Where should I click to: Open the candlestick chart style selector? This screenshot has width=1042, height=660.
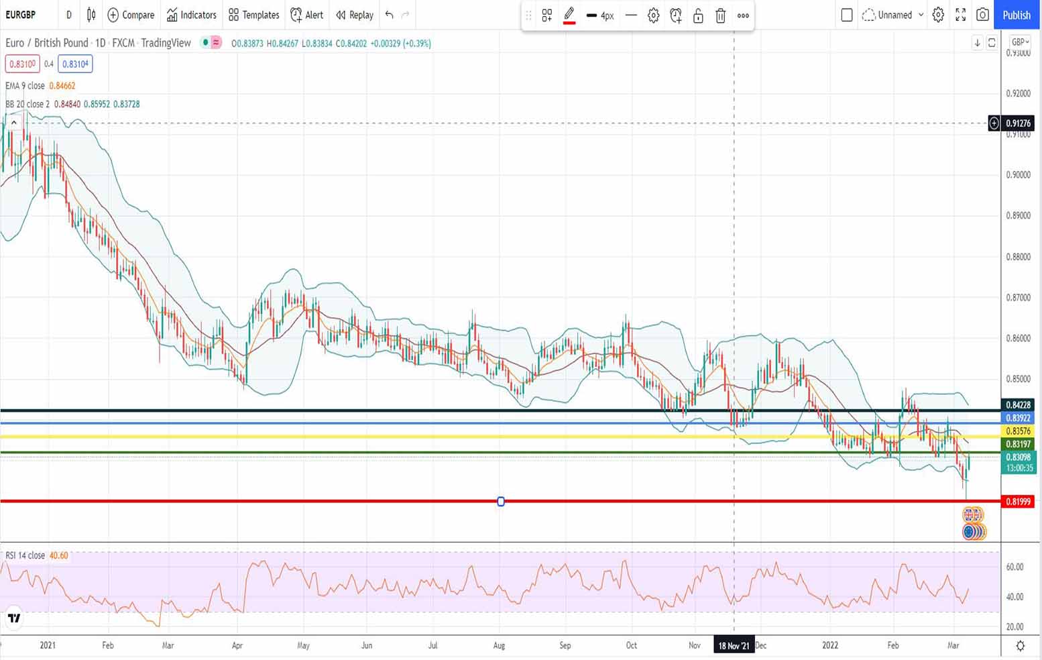coord(91,15)
